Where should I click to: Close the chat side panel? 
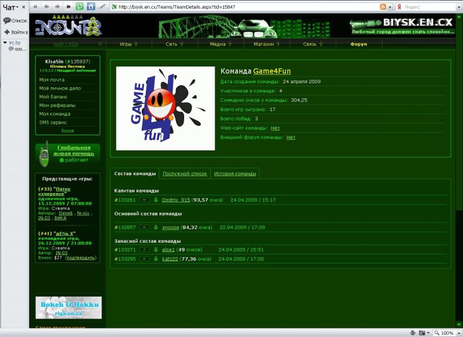pyautogui.click(x=24, y=7)
